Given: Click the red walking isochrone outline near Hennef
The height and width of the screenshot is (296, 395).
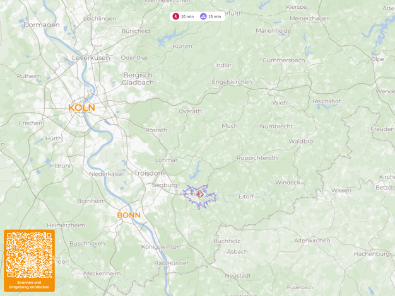Looking at the screenshot, I should [x=200, y=194].
